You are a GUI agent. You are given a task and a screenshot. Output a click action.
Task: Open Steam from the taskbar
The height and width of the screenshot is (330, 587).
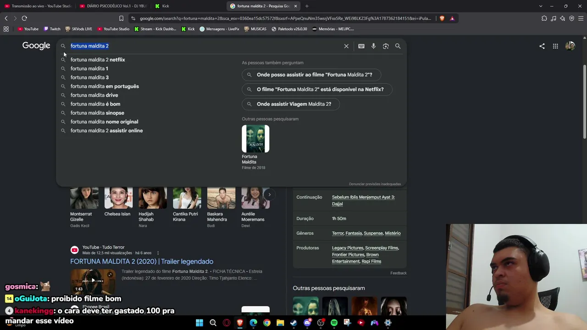tap(293, 323)
